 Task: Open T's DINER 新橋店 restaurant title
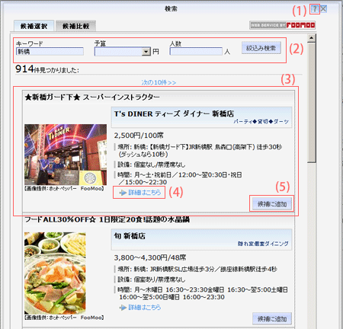pos(174,114)
